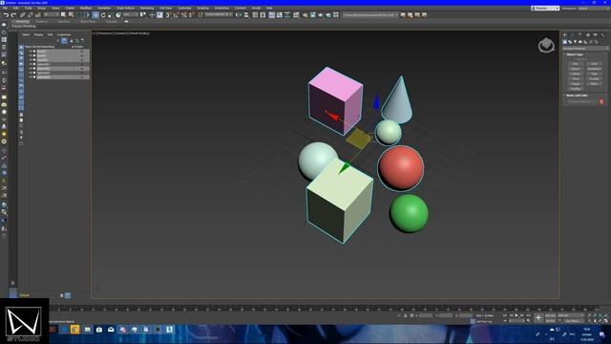Open the Standard Primitives dropdown
This screenshot has width=611, height=344.
coord(585,49)
